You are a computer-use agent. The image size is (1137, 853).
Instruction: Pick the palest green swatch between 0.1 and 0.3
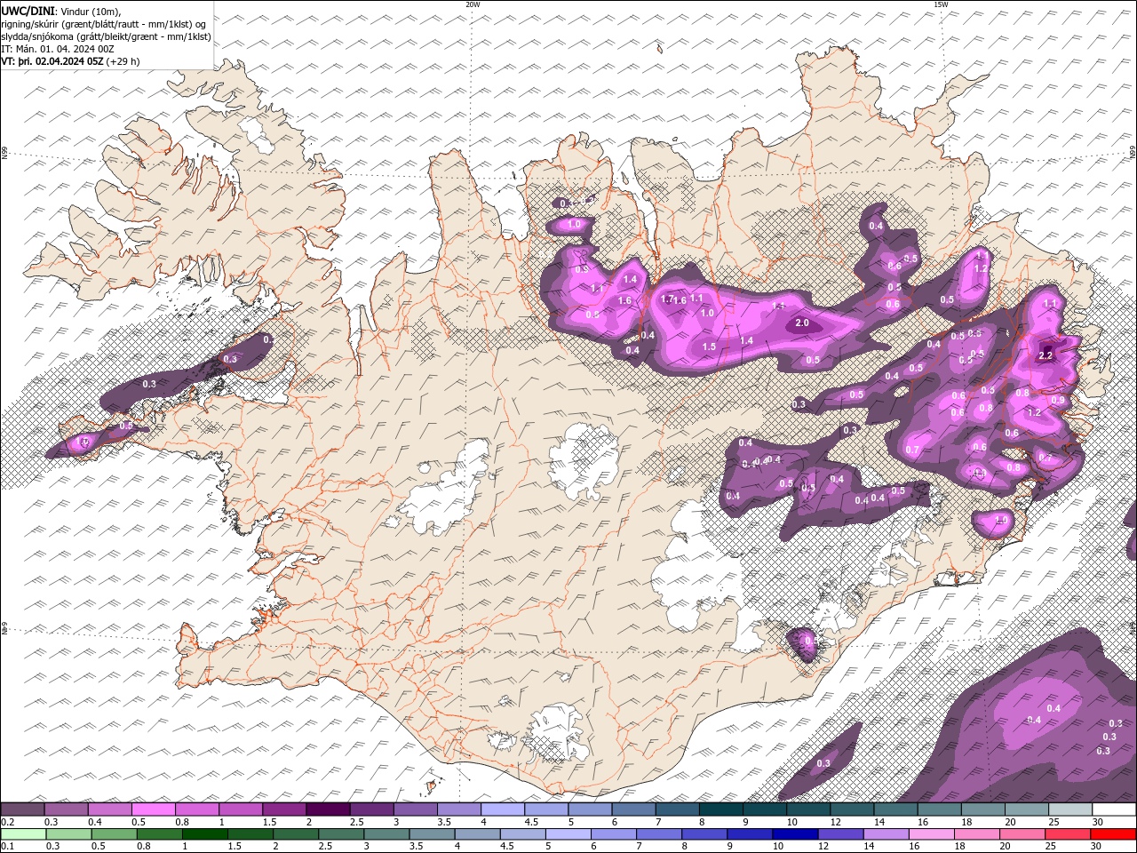click(22, 833)
